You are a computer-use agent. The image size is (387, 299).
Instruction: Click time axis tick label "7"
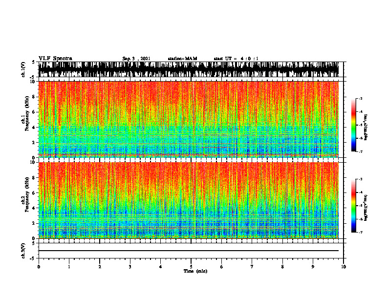click(252, 267)
